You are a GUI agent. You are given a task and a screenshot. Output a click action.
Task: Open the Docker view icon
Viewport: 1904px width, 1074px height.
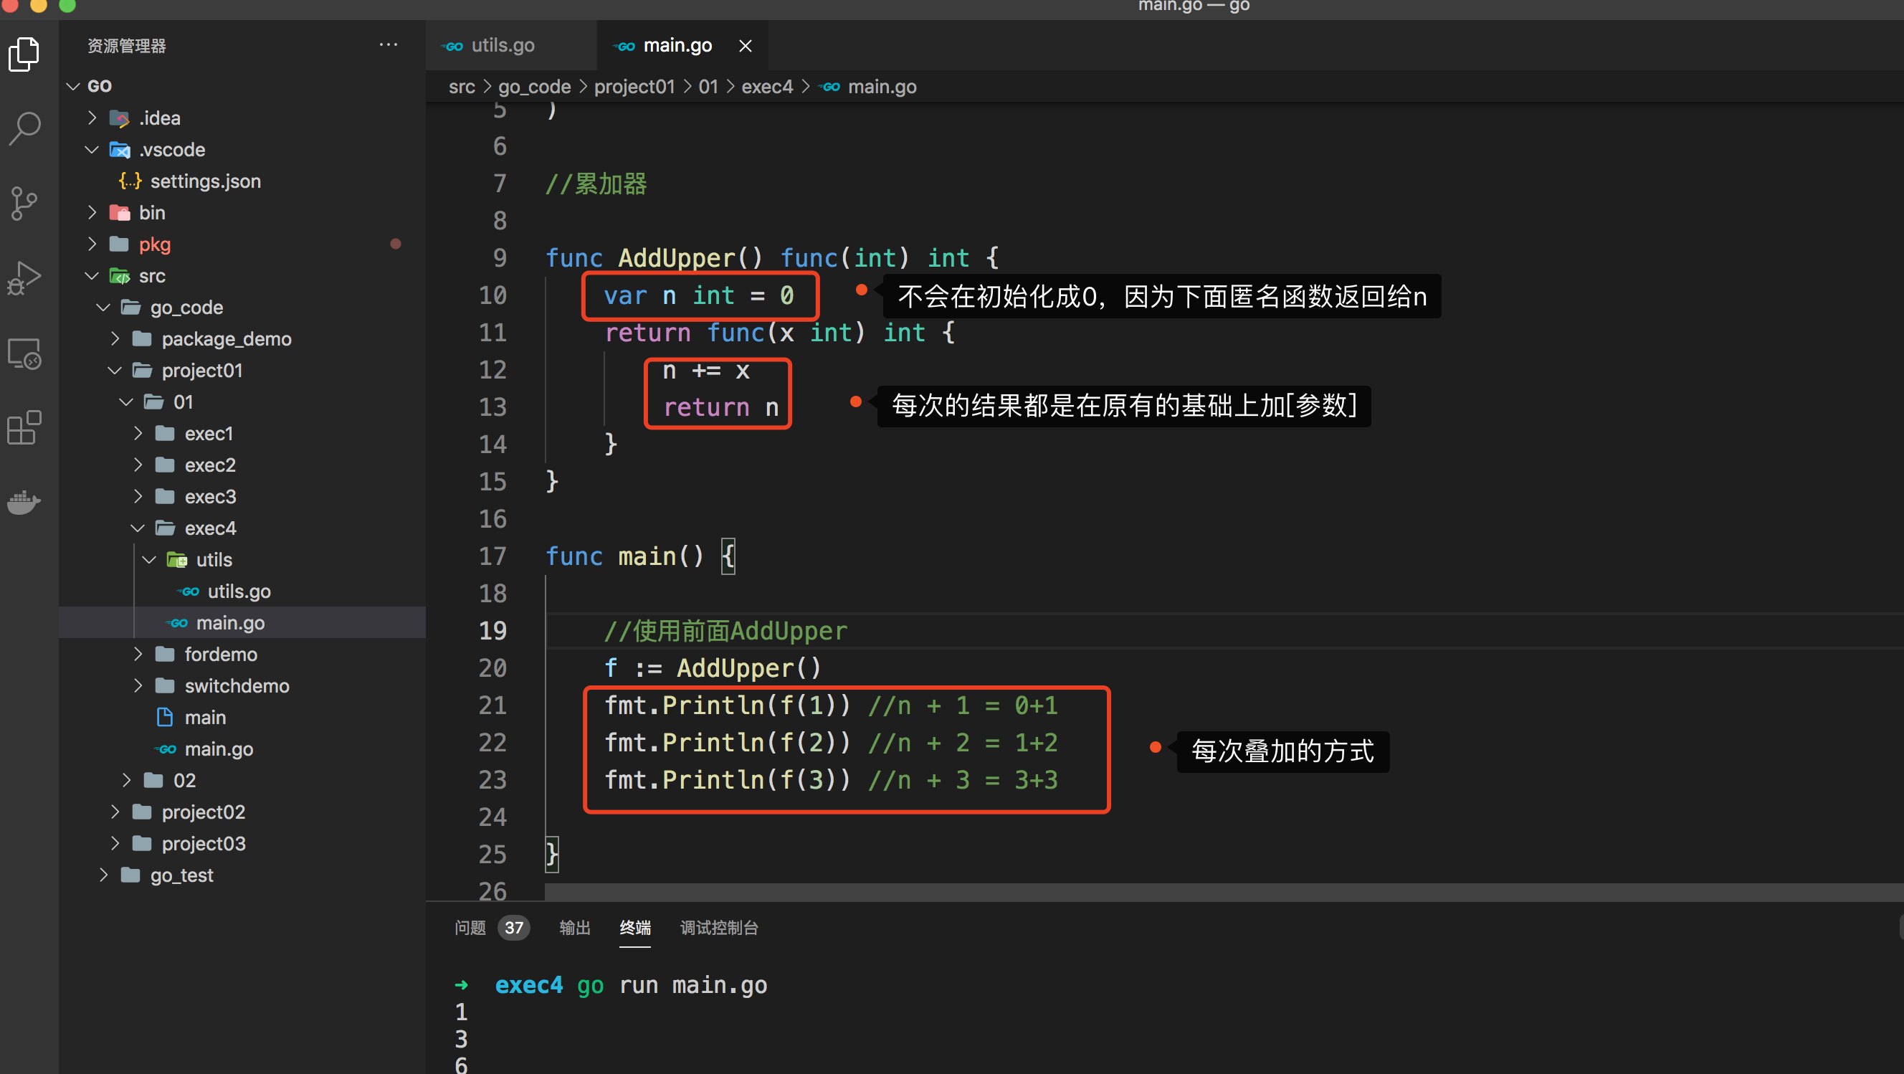[24, 502]
